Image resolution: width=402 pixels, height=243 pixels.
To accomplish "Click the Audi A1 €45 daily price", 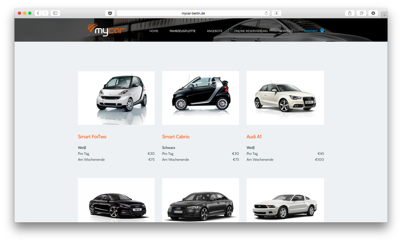I will coord(321,154).
